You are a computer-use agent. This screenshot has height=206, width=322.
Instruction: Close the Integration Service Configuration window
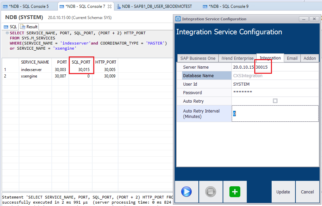pyautogui.click(x=314, y=19)
